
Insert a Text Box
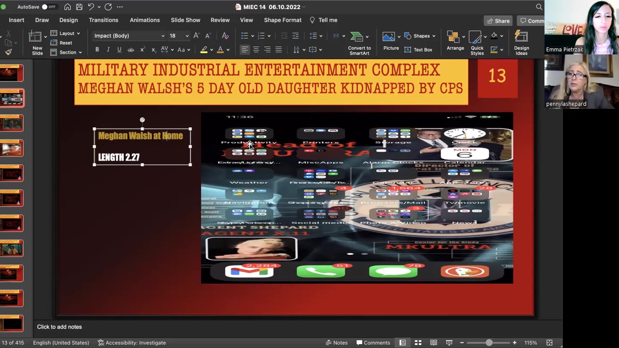point(418,49)
